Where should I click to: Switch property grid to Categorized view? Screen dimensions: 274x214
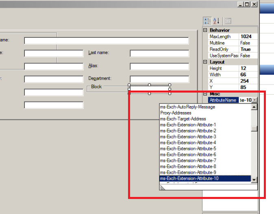pyautogui.click(x=207, y=21)
